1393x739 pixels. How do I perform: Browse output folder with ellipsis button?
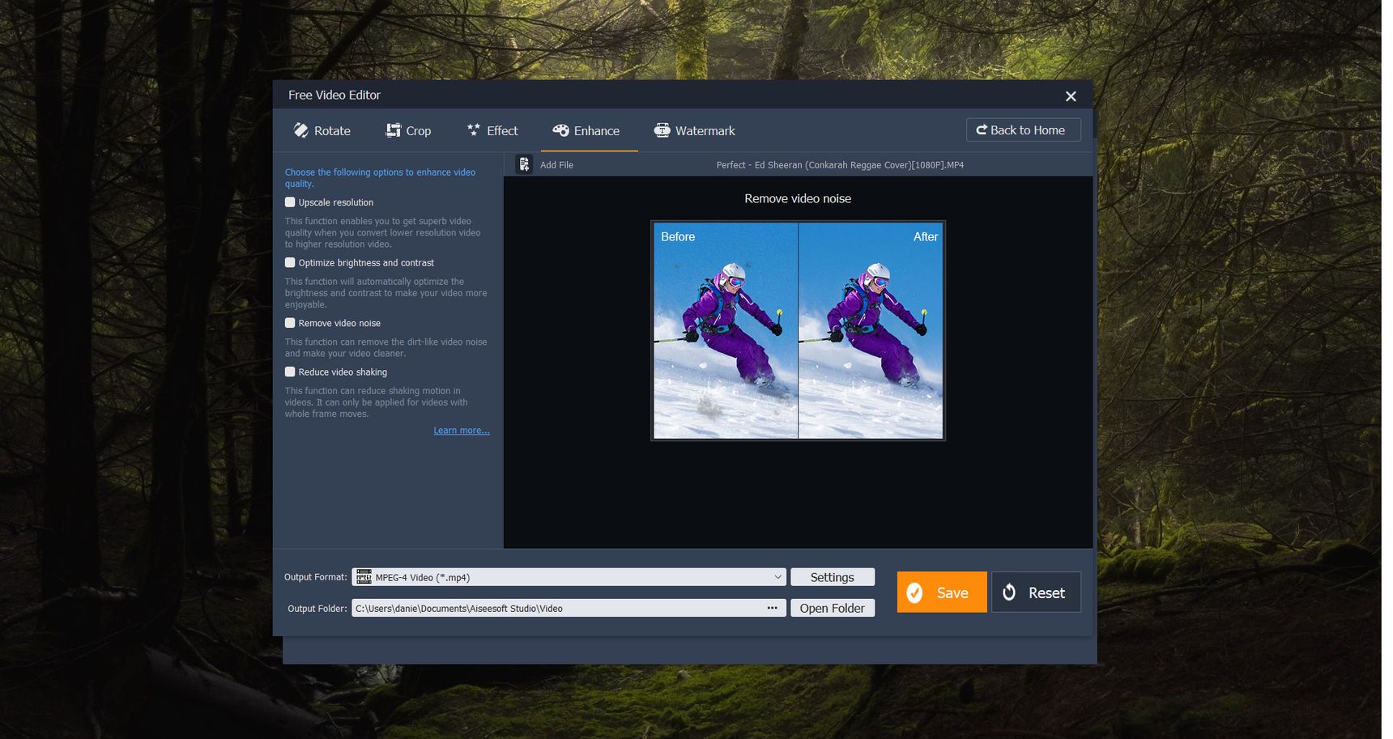click(x=773, y=608)
